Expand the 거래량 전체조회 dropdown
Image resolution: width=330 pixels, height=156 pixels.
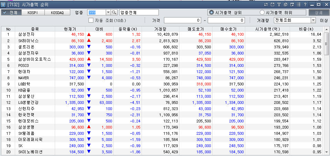pos(313,20)
